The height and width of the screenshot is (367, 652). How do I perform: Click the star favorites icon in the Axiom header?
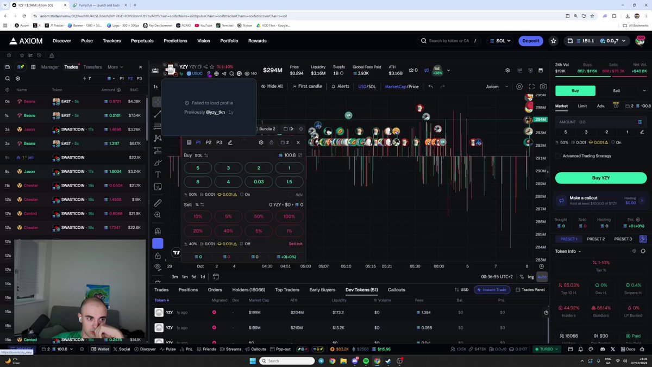click(553, 41)
